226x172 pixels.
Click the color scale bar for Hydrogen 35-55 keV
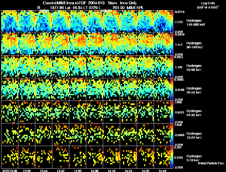click(x=172, y=90)
